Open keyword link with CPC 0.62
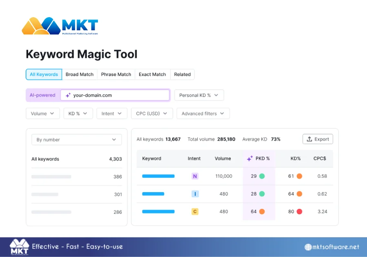The height and width of the screenshot is (257, 367). (x=153, y=194)
